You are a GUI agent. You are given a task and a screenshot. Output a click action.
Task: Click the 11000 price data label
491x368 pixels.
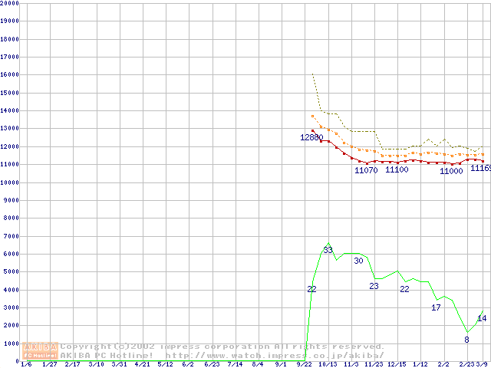[x=451, y=171]
